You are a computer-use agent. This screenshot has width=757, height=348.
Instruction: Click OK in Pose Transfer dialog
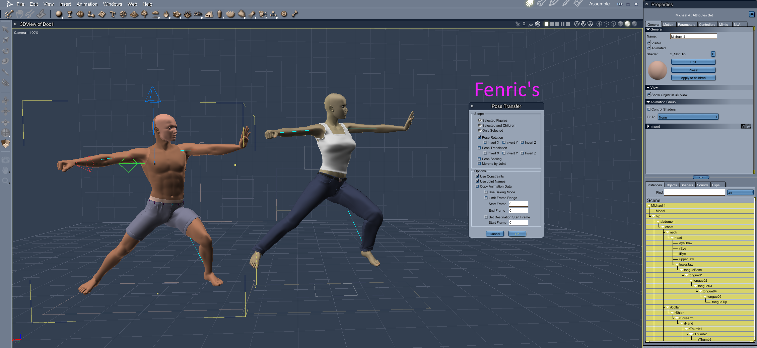coord(517,234)
